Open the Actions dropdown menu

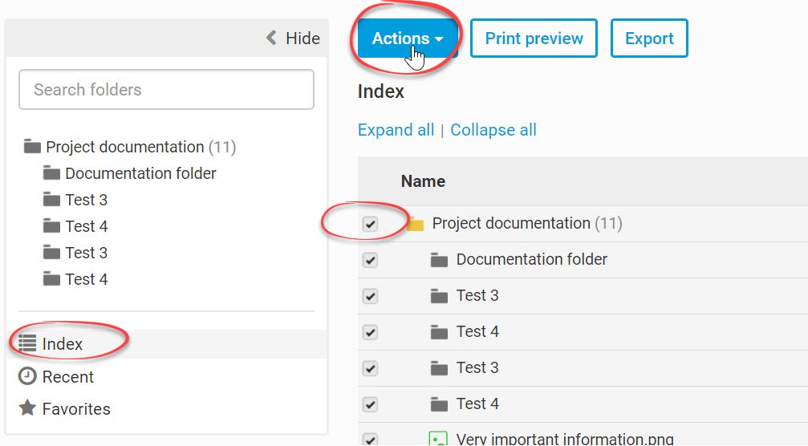[x=408, y=39]
